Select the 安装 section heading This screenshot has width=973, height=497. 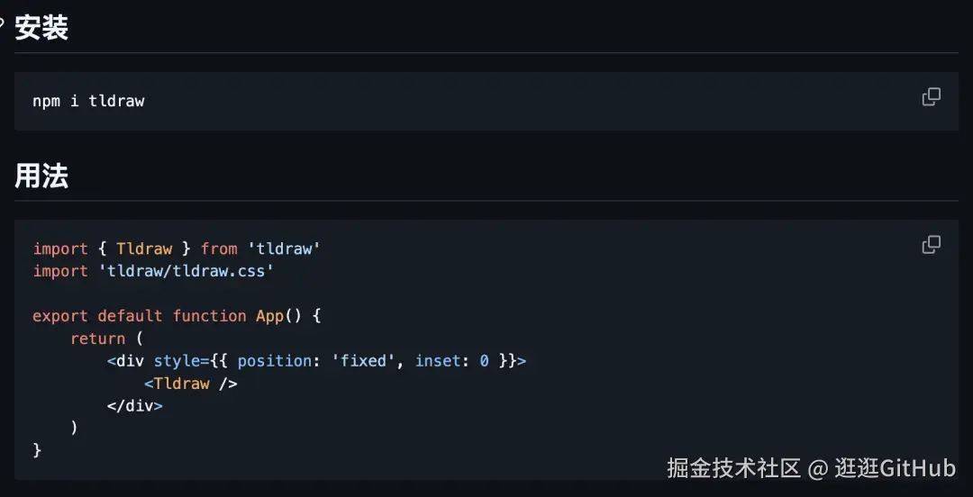[x=41, y=28]
